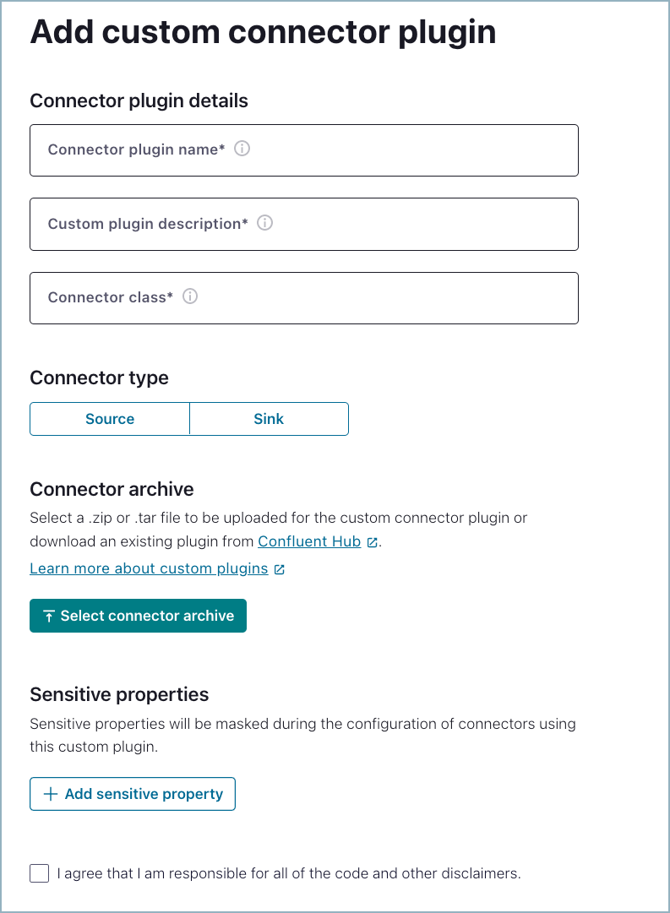This screenshot has width=670, height=913.
Task: Click the upload icon on Select connector archive
Action: point(47,616)
